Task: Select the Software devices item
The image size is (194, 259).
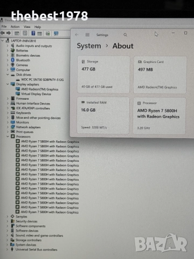Action: tap(27, 230)
